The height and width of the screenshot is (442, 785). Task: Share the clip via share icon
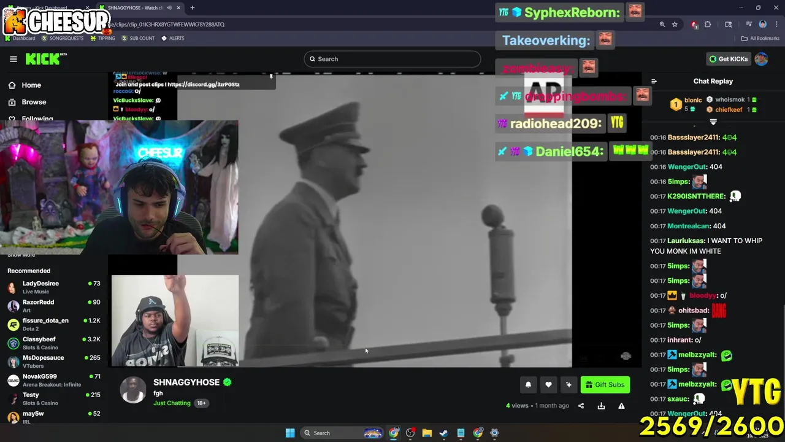point(581,406)
